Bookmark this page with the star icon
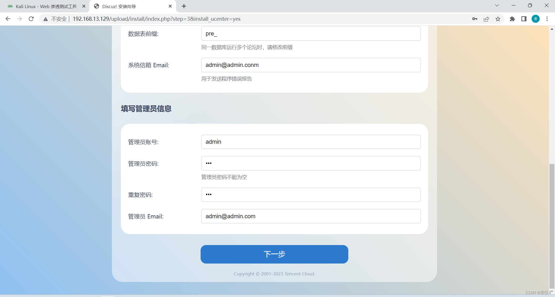Viewport: 555px width, 297px height. coord(498,19)
